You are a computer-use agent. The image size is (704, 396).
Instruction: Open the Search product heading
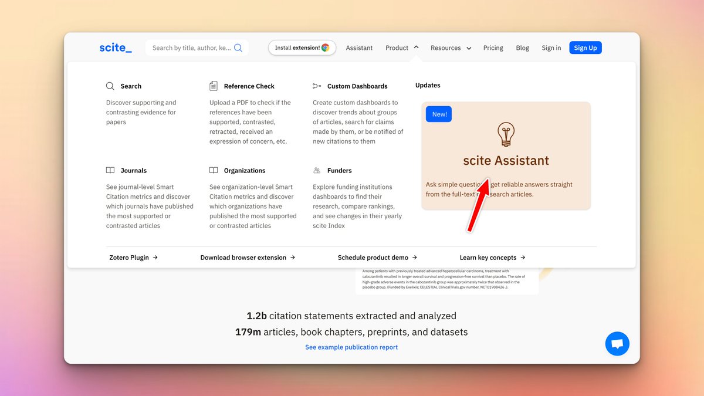pos(131,86)
